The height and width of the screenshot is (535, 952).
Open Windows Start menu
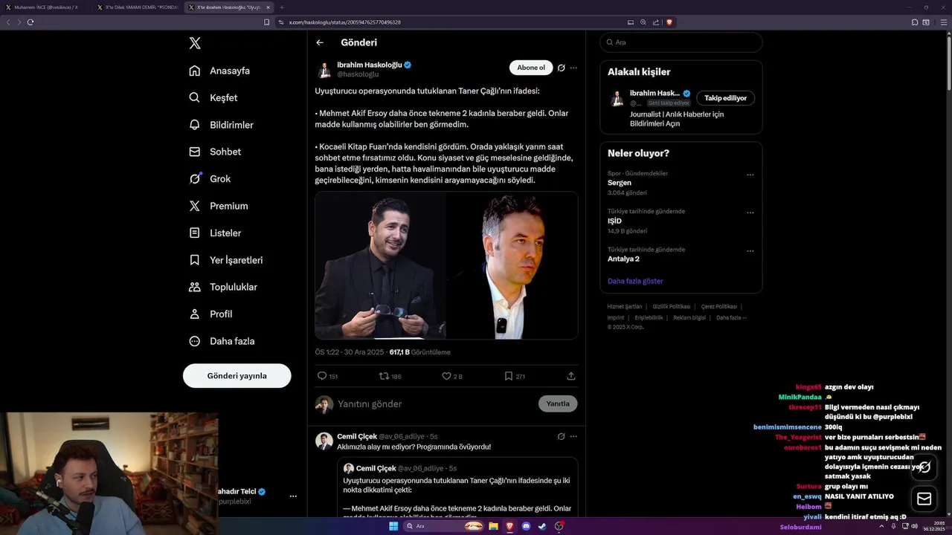(393, 526)
